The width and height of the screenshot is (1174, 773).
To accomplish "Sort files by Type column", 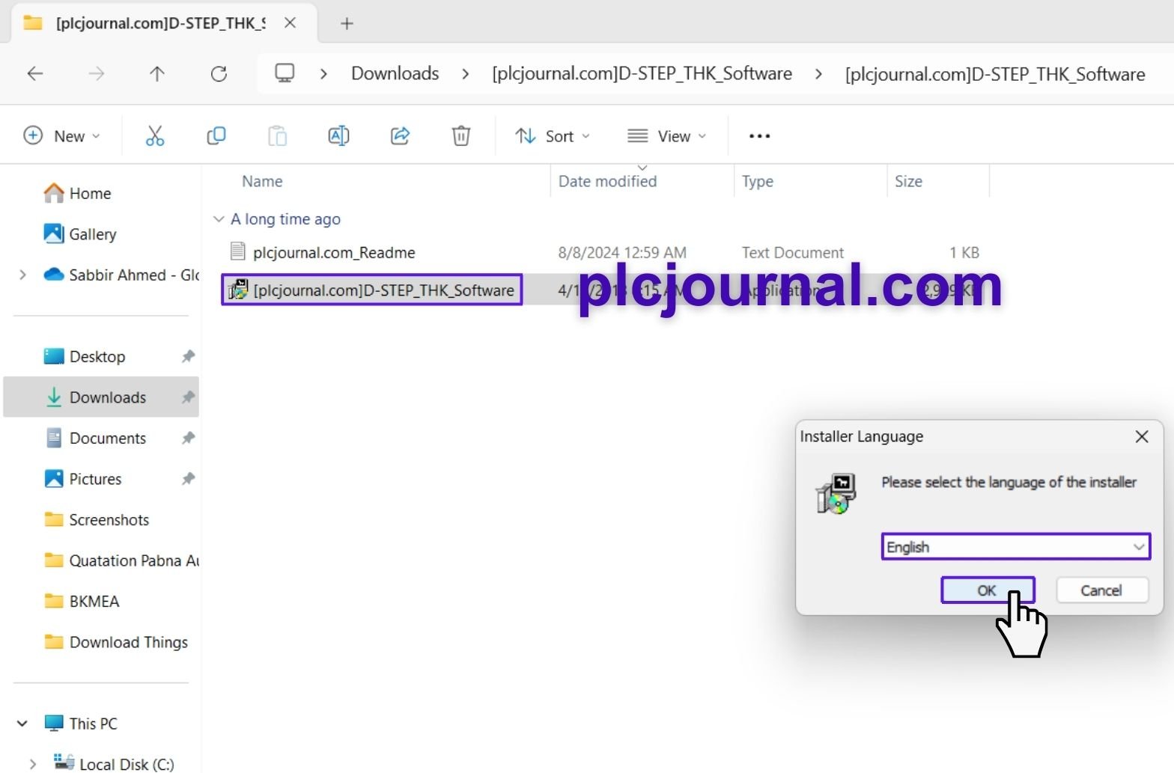I will pyautogui.click(x=758, y=181).
